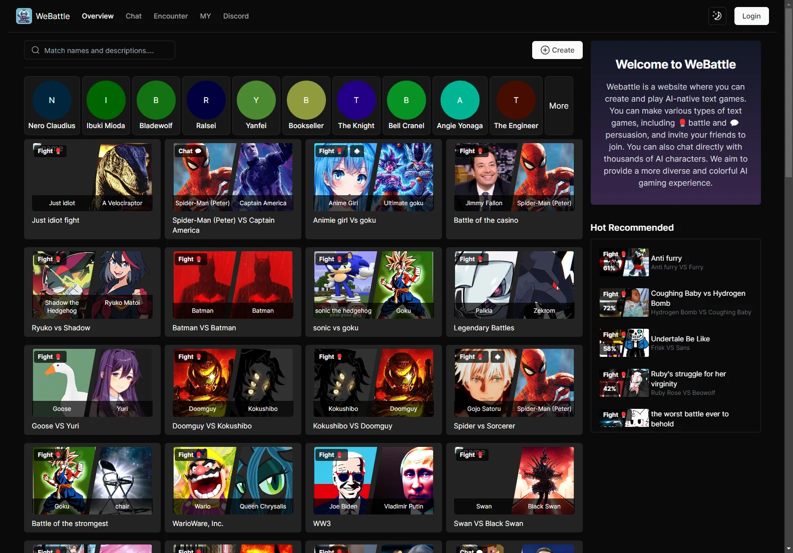Open Yanfei character avatar

pyautogui.click(x=256, y=100)
